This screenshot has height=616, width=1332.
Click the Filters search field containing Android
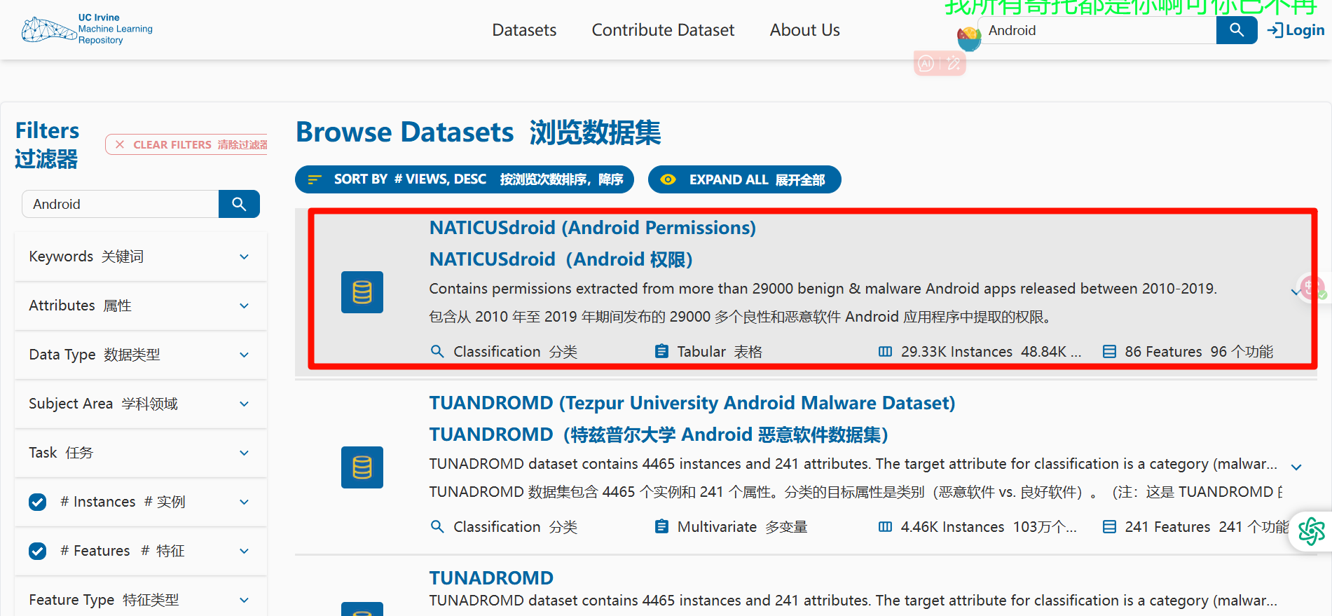(121, 204)
